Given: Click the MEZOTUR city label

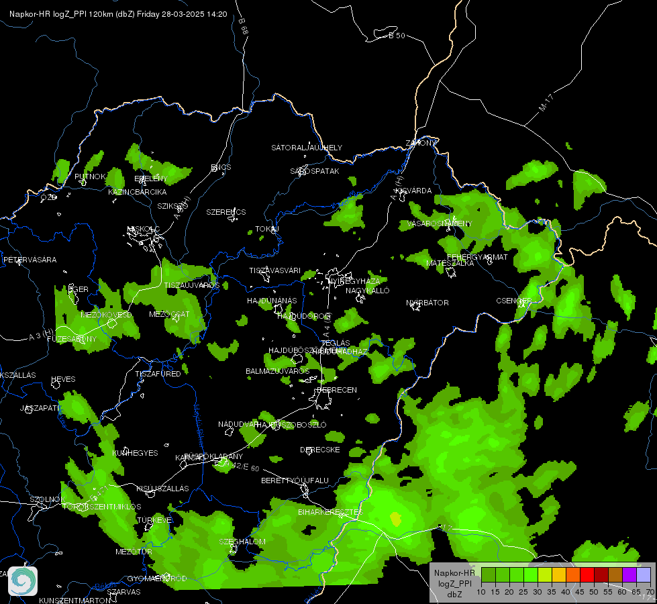Looking at the screenshot, I should click(x=134, y=552).
